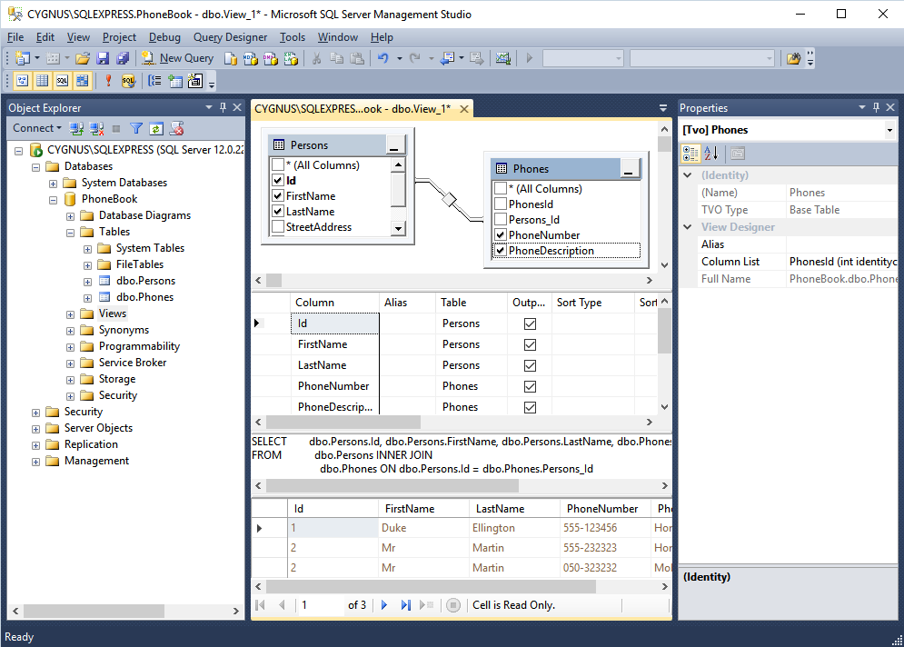Image resolution: width=904 pixels, height=647 pixels.
Task: Click the row number field in results navigator
Action: coord(319,605)
